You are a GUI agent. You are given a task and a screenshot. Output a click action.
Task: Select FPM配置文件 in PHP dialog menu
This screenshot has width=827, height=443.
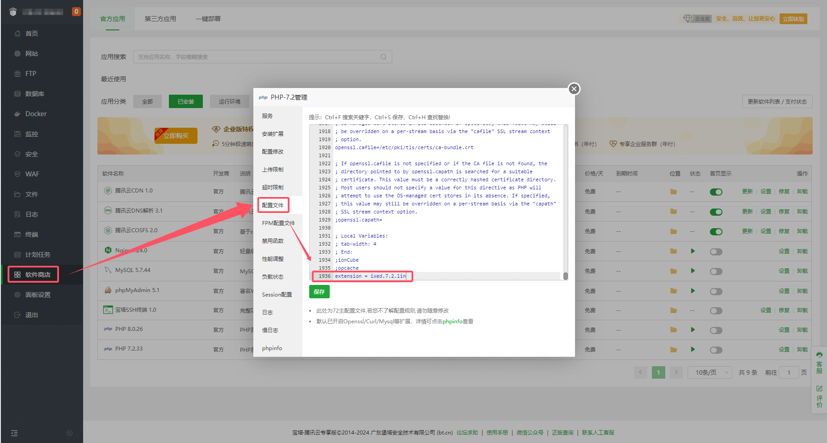(x=278, y=223)
